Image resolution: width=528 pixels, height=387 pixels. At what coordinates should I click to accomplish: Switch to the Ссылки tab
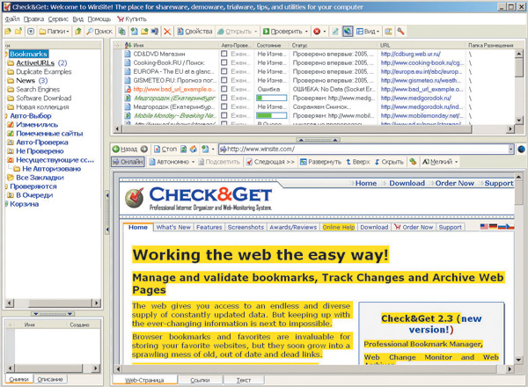(200, 380)
